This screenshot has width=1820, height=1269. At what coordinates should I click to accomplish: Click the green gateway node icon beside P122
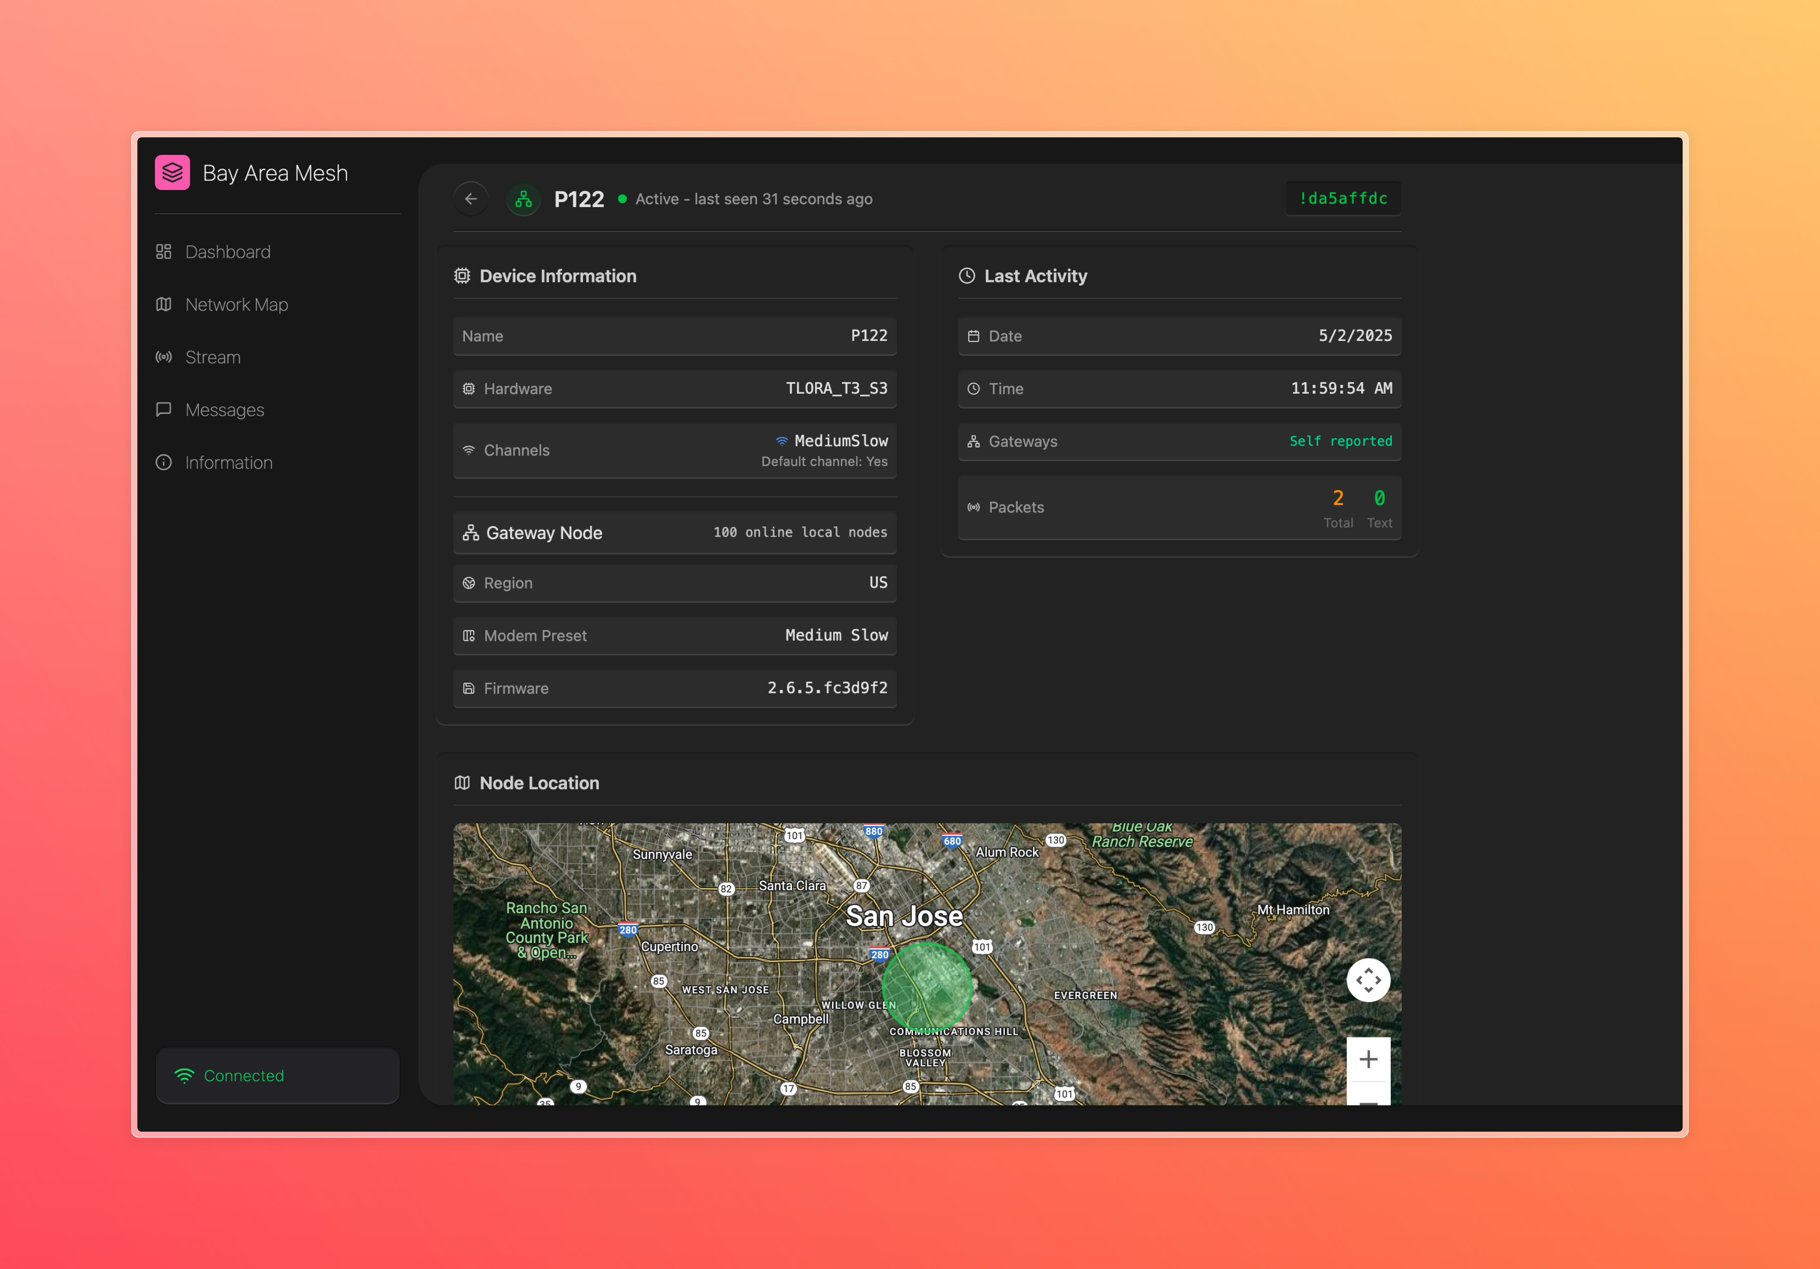523,199
